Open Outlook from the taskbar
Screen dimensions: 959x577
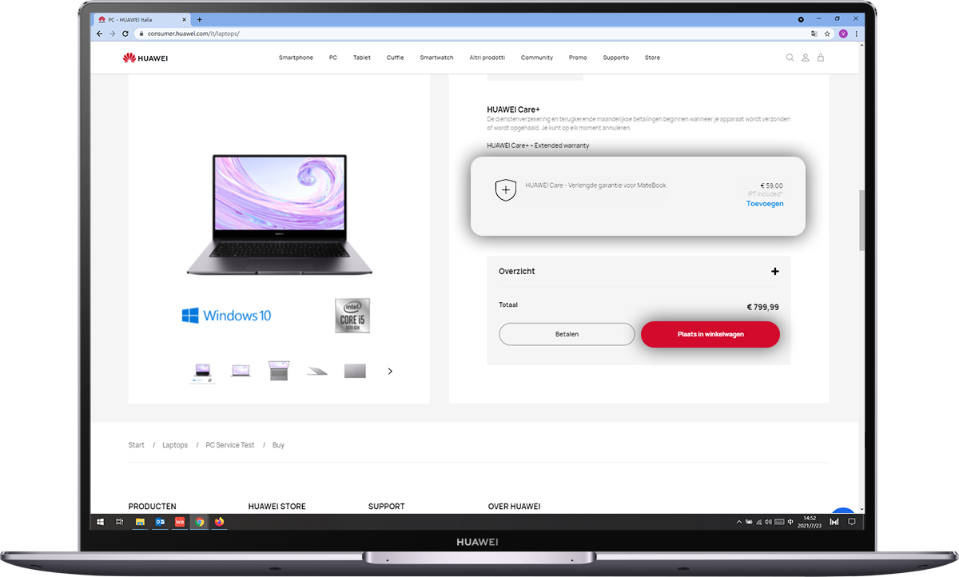coord(160,522)
